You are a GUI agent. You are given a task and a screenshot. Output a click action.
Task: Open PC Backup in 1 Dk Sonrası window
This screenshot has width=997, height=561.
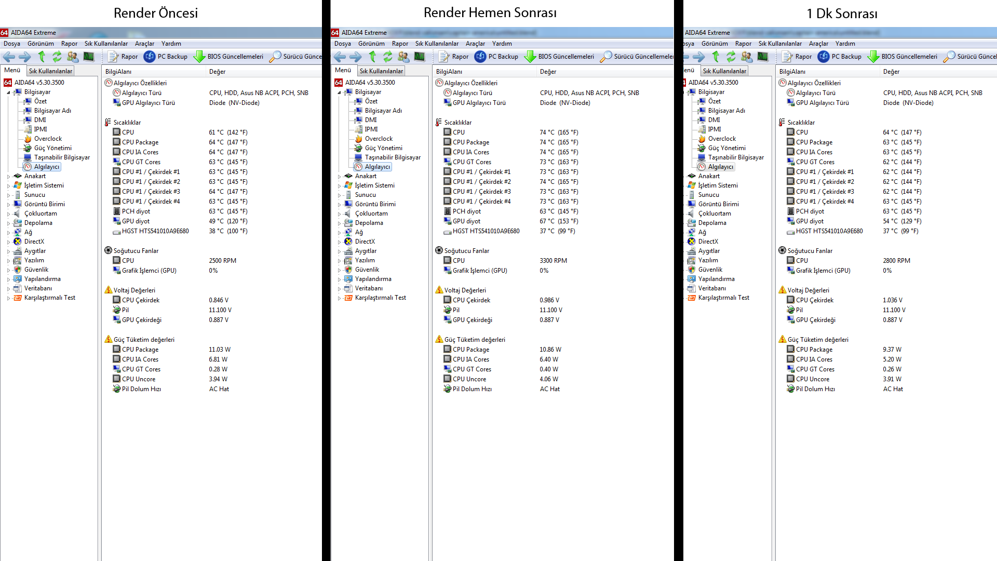coord(840,57)
